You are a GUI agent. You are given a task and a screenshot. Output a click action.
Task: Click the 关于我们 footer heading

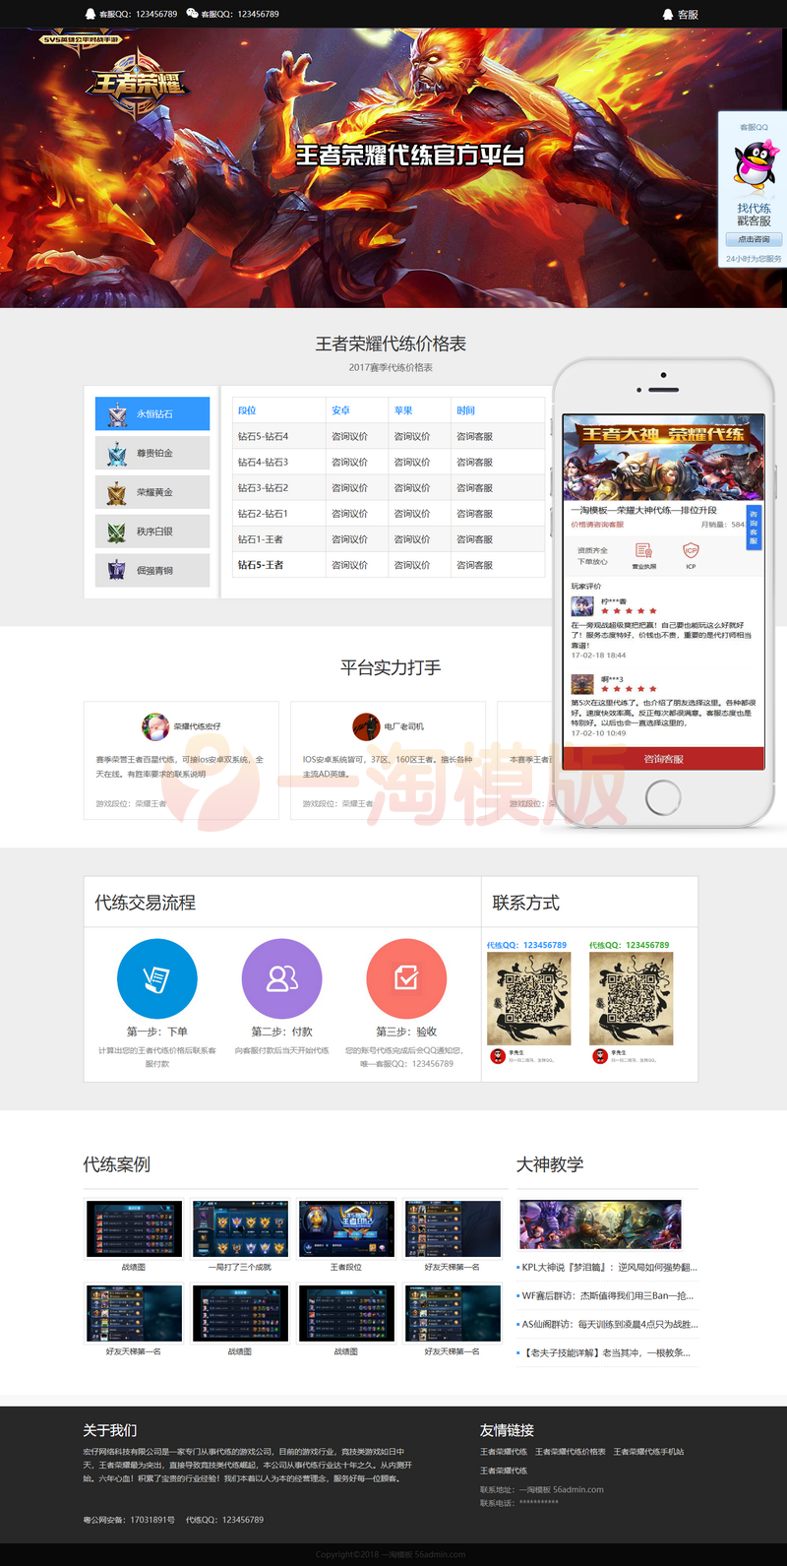coord(110,1430)
